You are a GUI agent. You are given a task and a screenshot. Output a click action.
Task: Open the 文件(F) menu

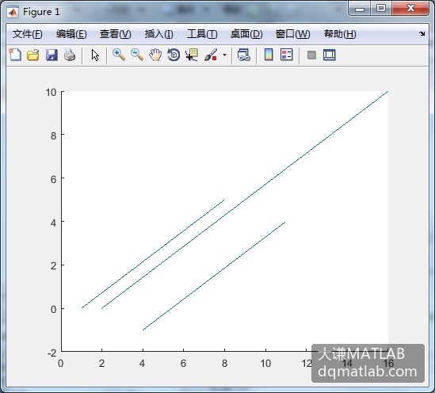[27, 34]
